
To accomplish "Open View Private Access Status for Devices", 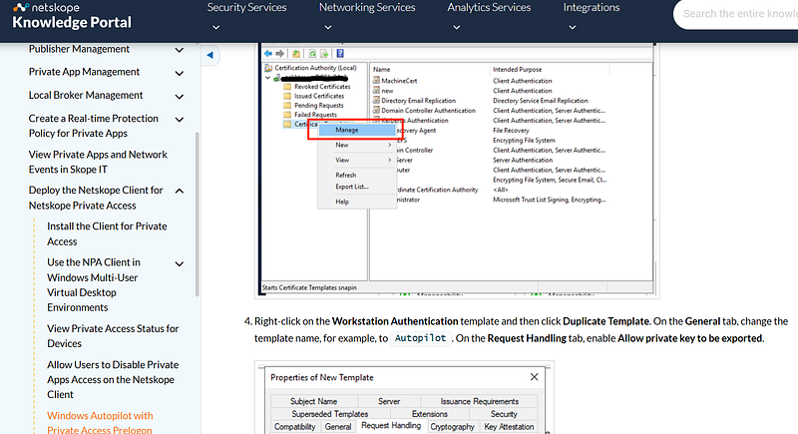I will click(113, 336).
